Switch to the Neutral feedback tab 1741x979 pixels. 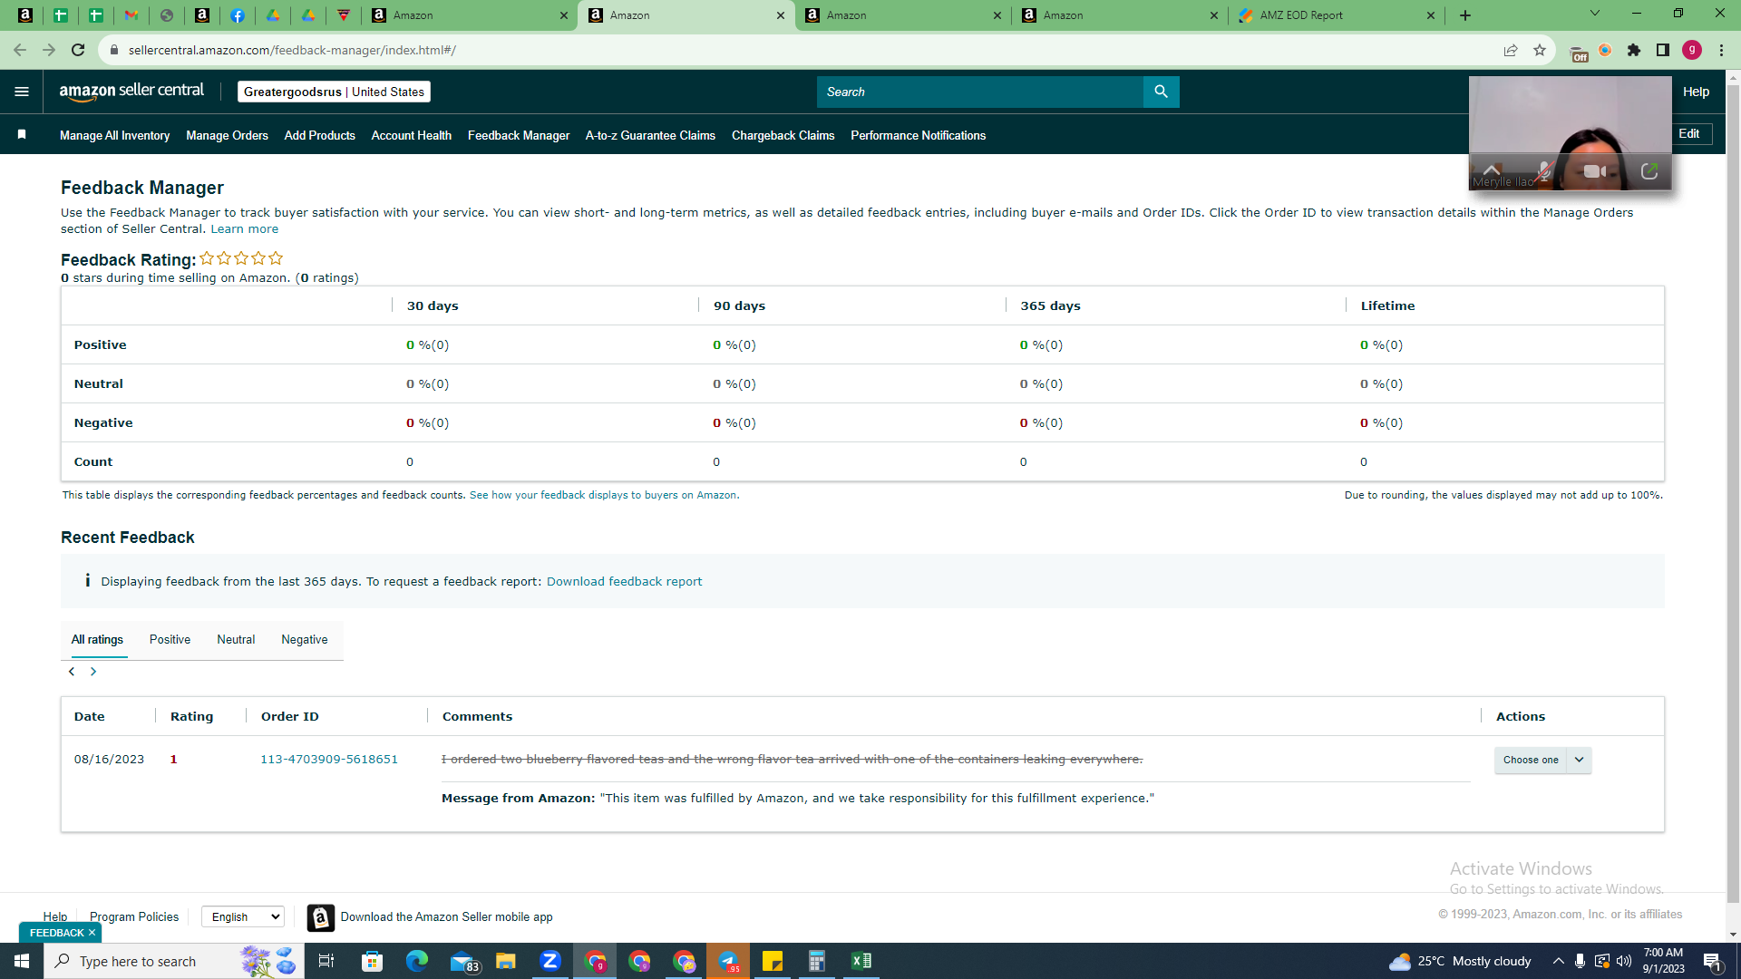pyautogui.click(x=236, y=639)
